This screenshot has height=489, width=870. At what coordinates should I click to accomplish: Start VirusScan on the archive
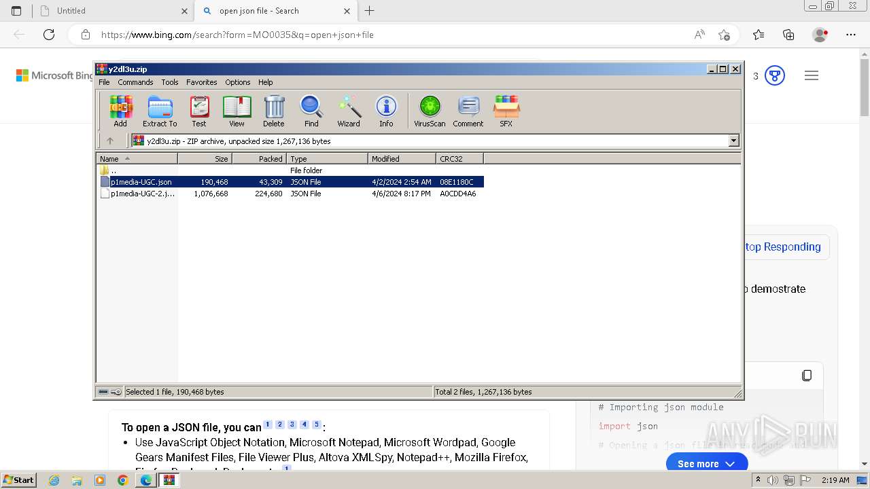pyautogui.click(x=430, y=111)
